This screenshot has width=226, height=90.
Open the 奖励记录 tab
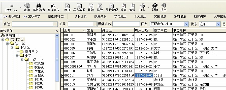pos(160,16)
